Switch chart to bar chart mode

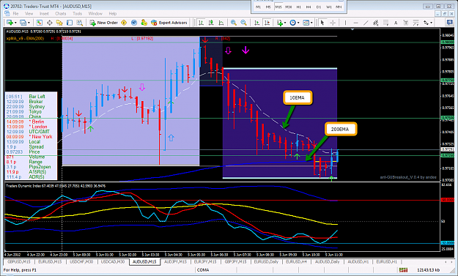pos(201,23)
